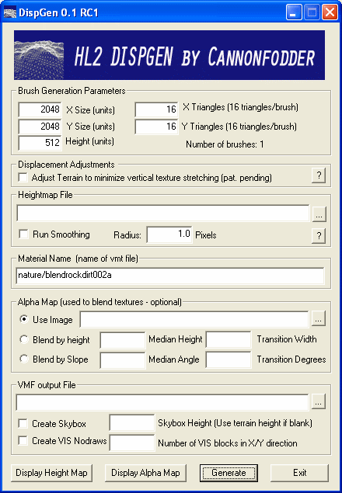
Task: Click the Height units field showing 512
Action: coord(40,143)
